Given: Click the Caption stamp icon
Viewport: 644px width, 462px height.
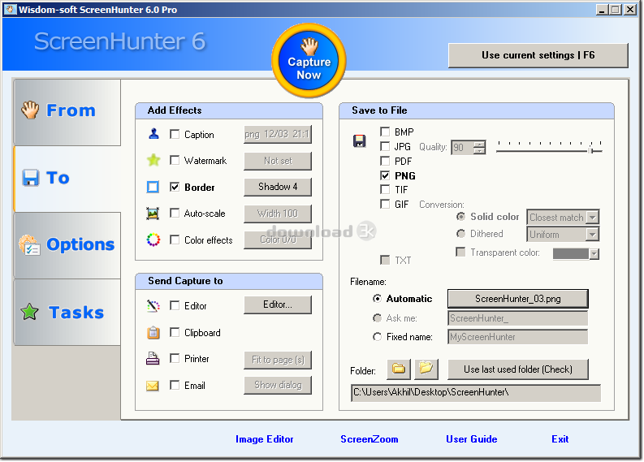Looking at the screenshot, I should [x=153, y=134].
